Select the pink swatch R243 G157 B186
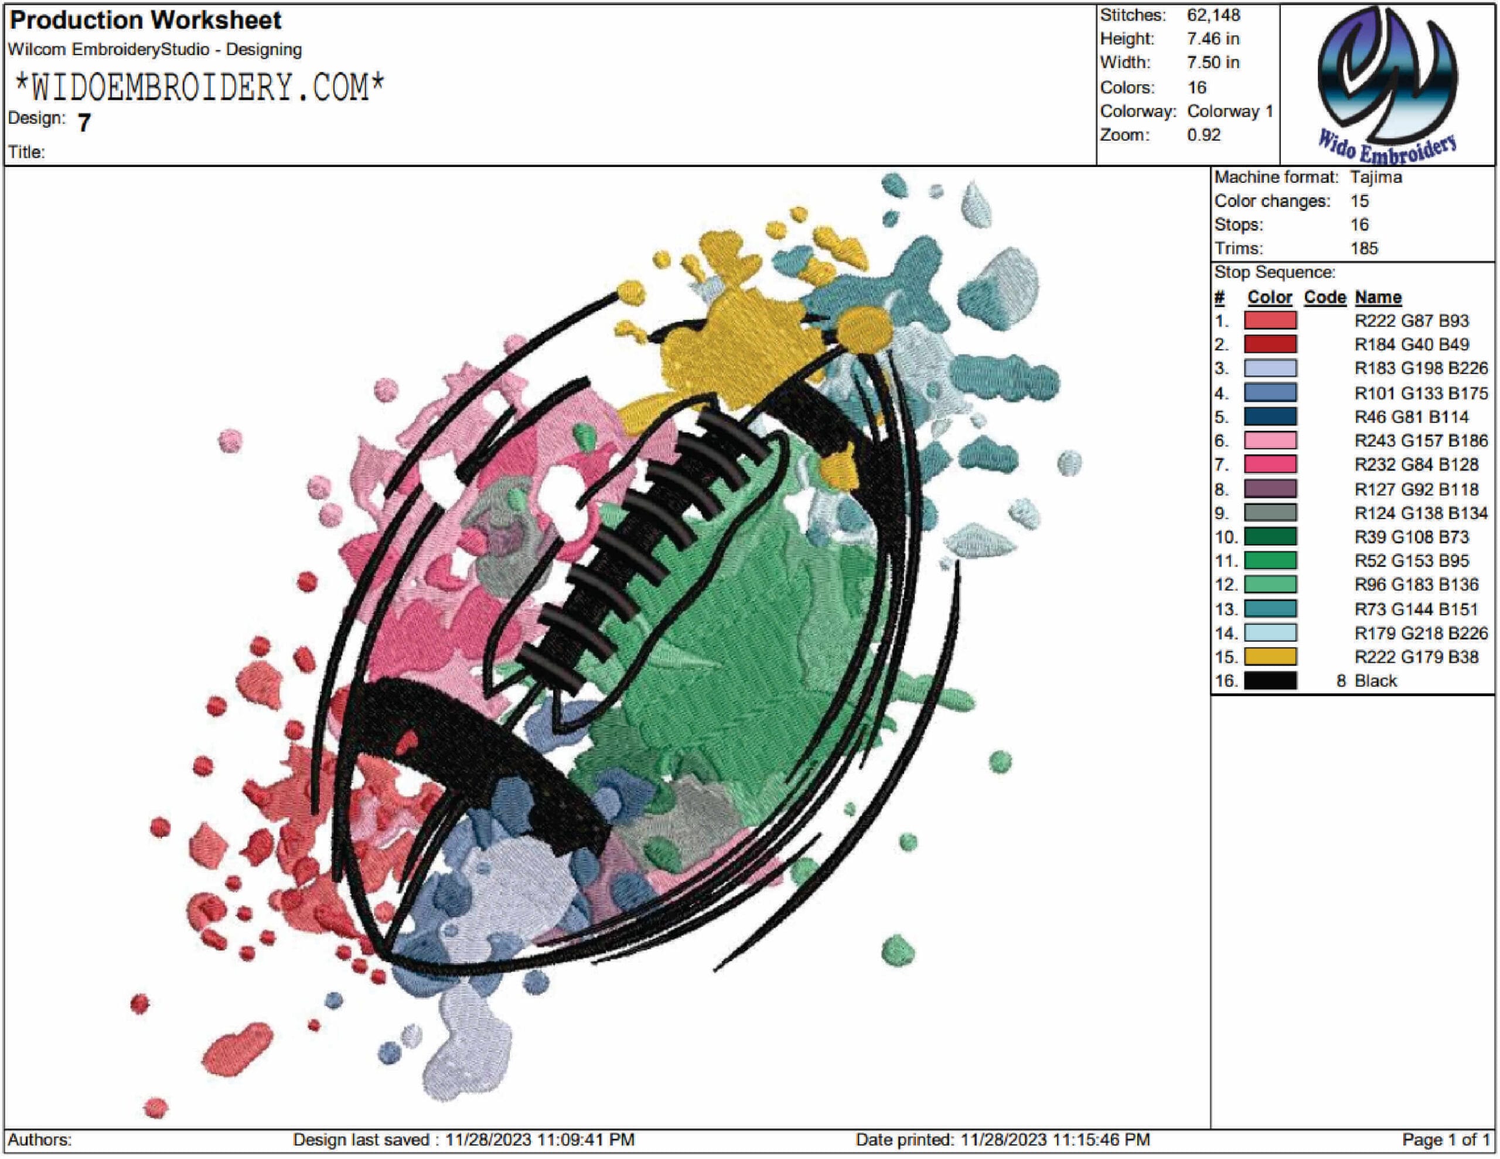 pyautogui.click(x=1270, y=441)
